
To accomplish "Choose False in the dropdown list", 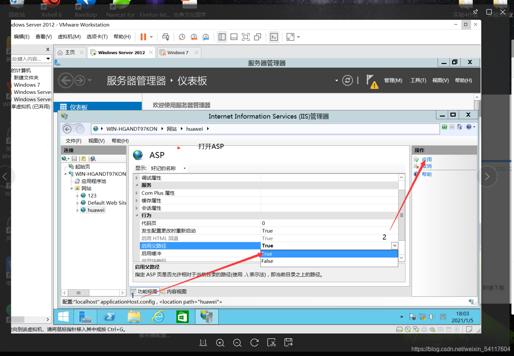I will tap(329, 261).
